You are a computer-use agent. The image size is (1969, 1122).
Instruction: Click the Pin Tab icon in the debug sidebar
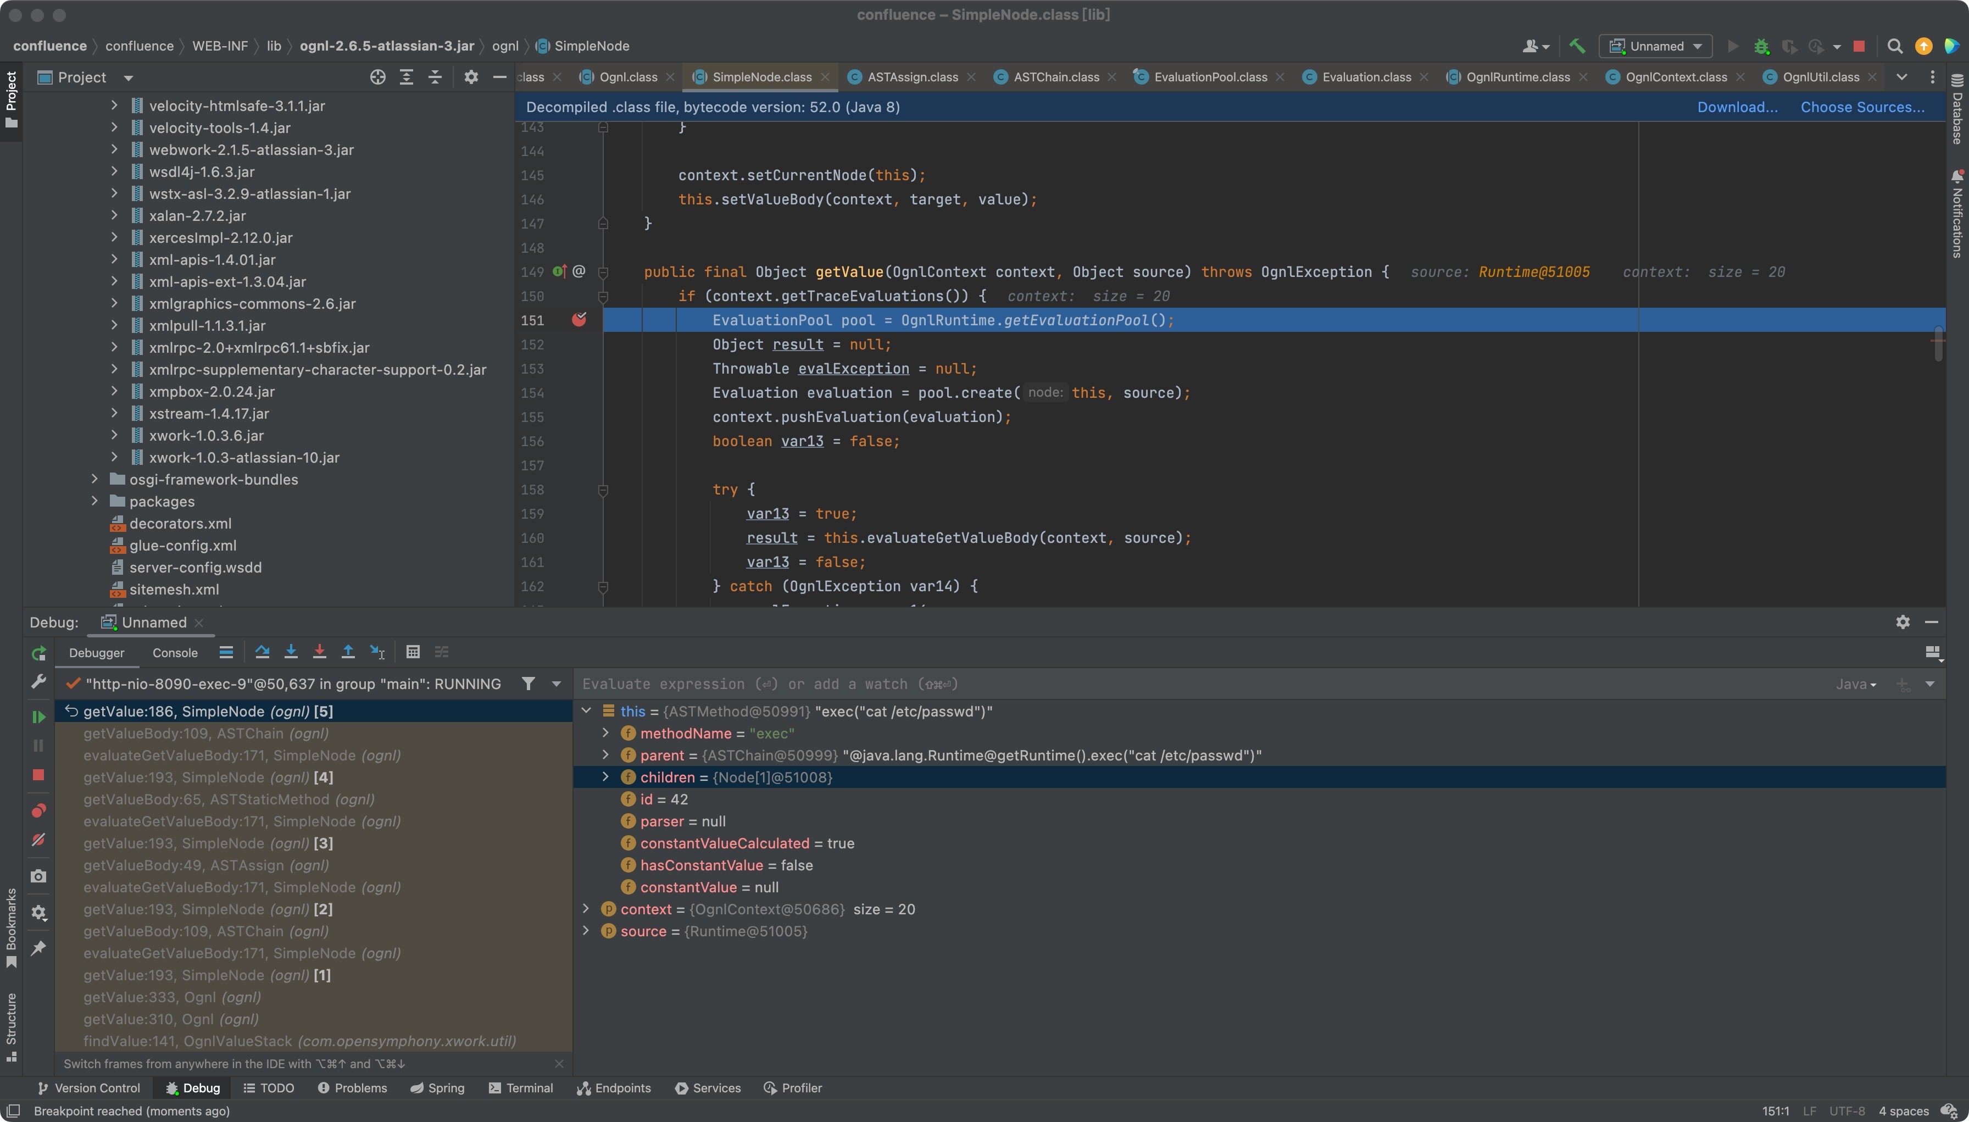[38, 948]
